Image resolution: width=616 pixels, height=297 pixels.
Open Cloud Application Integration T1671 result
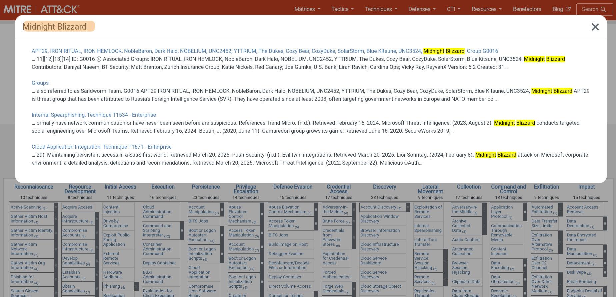101,147
